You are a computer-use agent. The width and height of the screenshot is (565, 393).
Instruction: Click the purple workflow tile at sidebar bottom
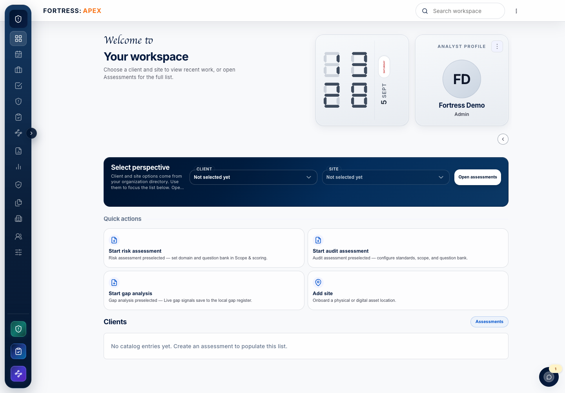pos(18,374)
